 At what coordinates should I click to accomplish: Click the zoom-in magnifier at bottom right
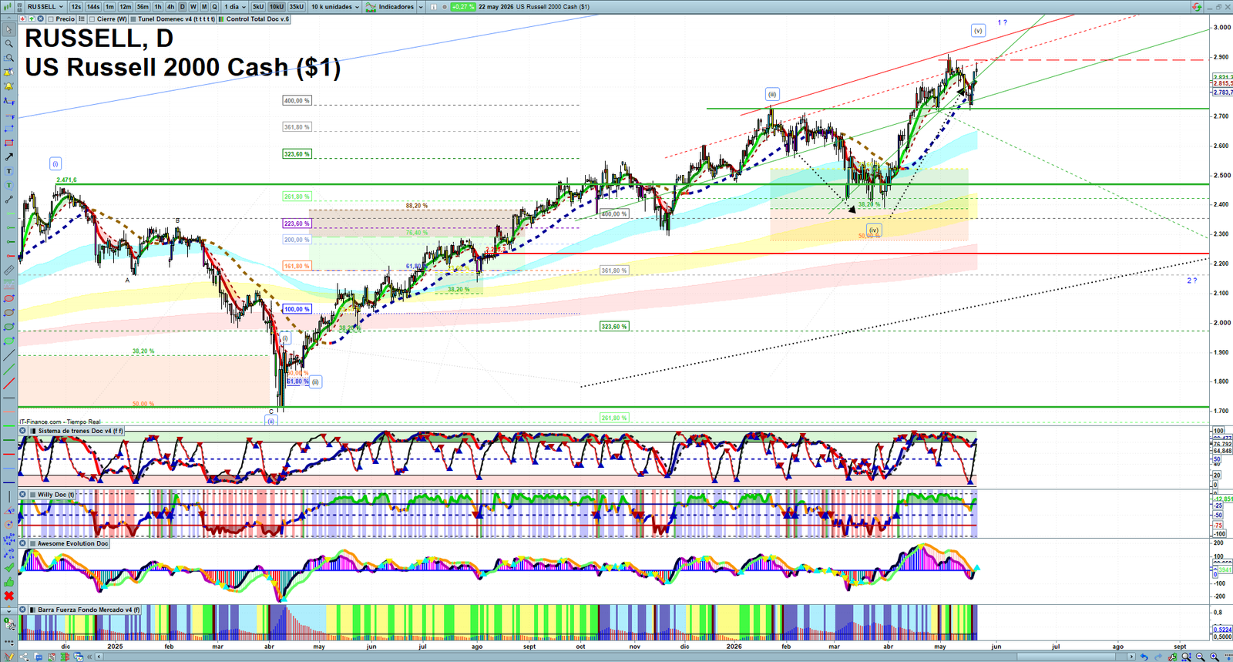pyautogui.click(x=1215, y=657)
